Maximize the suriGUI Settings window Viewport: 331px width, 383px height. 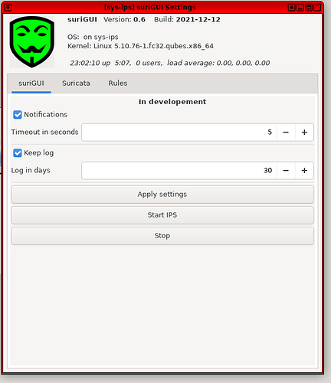pos(309,8)
